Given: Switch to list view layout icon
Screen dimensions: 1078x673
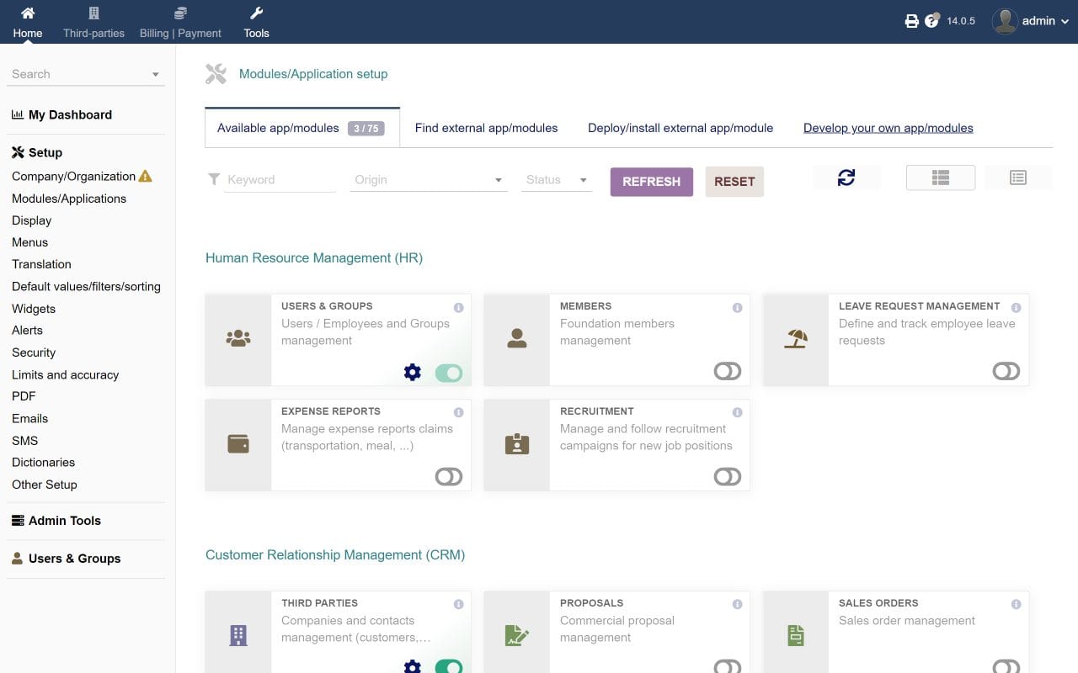Looking at the screenshot, I should click(1018, 178).
